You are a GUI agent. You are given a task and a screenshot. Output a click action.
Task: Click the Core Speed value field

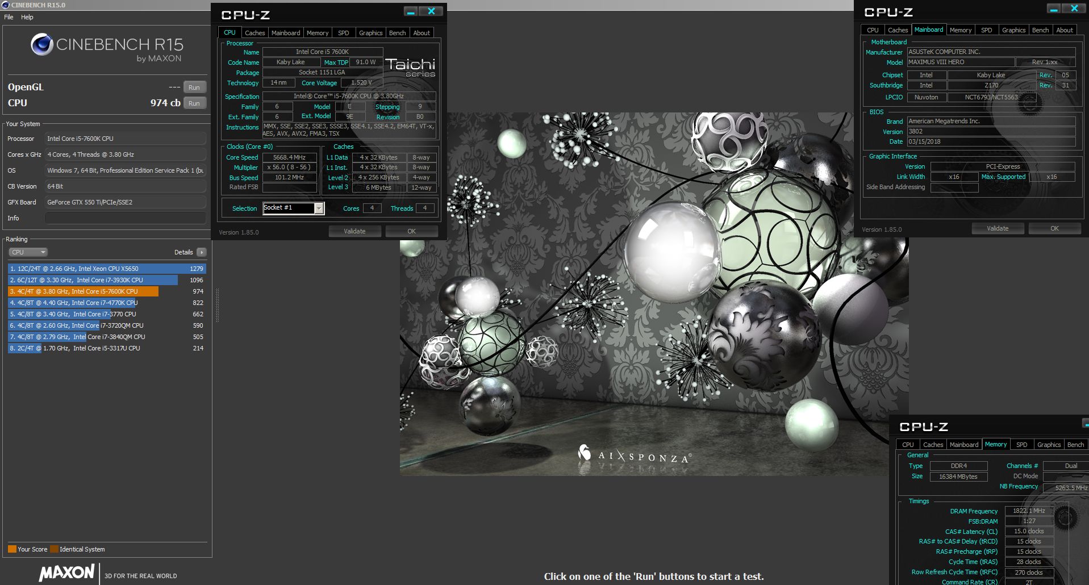coord(290,157)
